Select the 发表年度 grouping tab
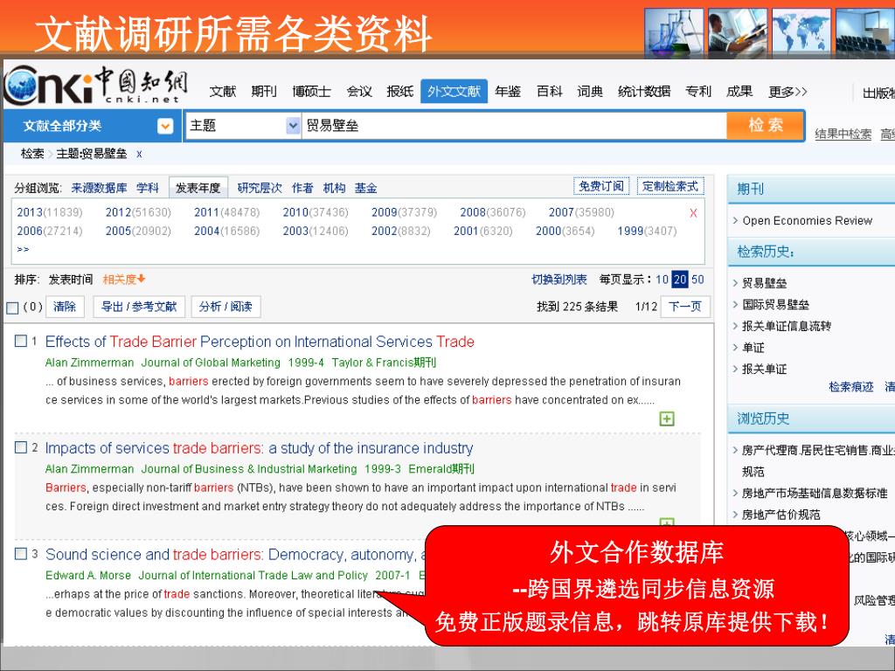This screenshot has width=895, height=671. coord(198,188)
